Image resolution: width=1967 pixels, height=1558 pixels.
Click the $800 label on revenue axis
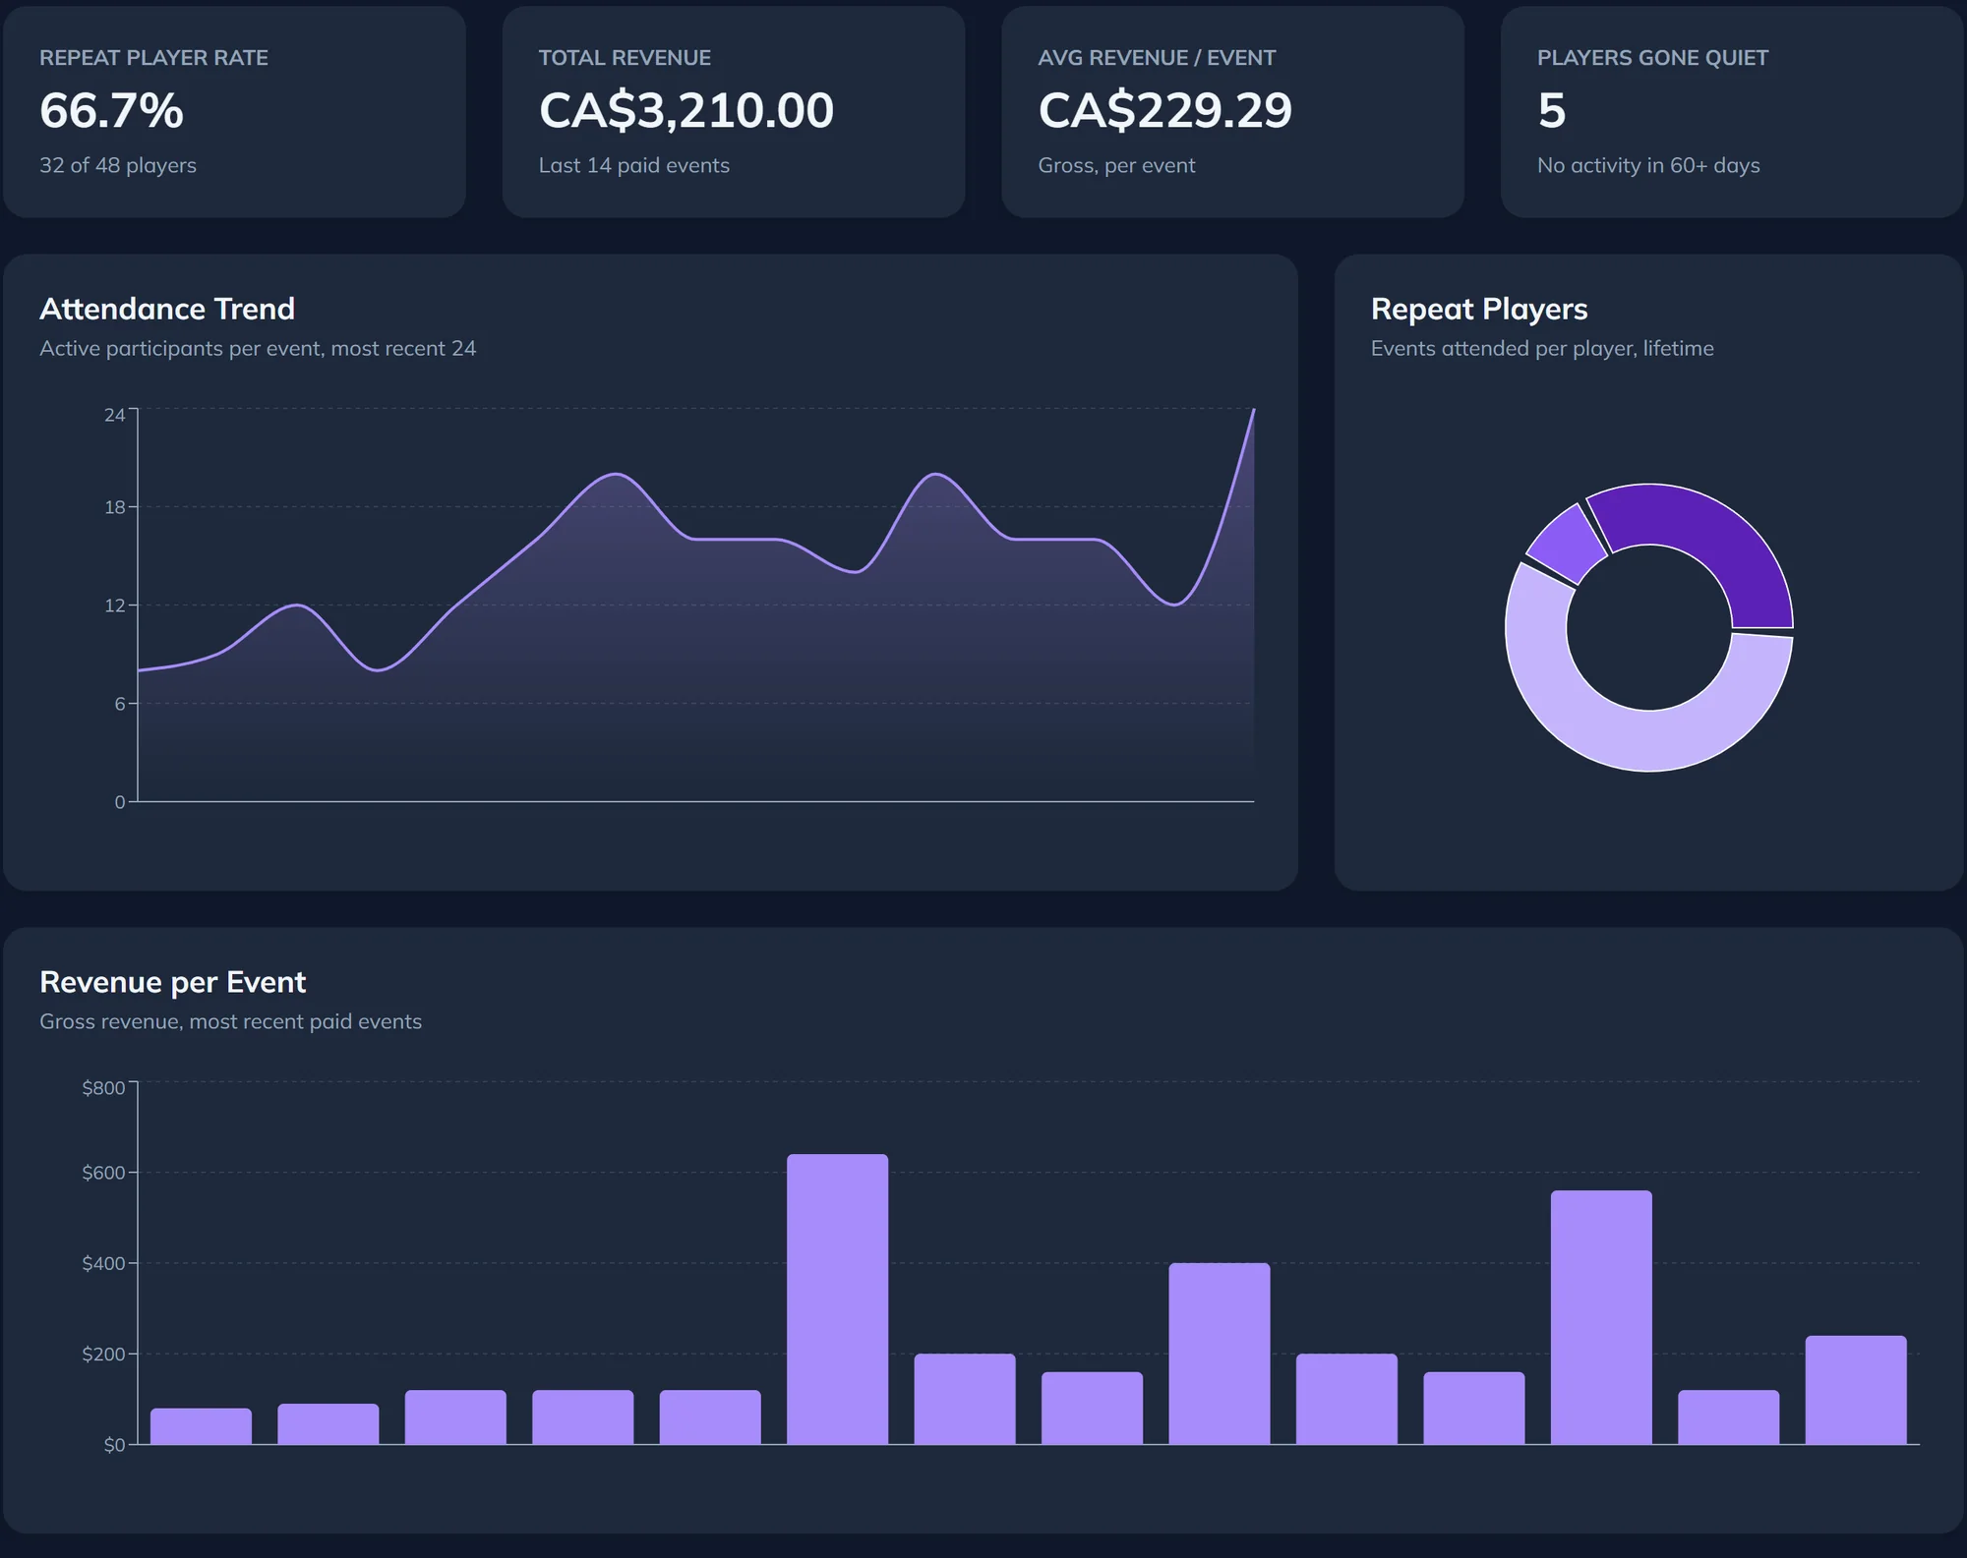[x=103, y=1088]
